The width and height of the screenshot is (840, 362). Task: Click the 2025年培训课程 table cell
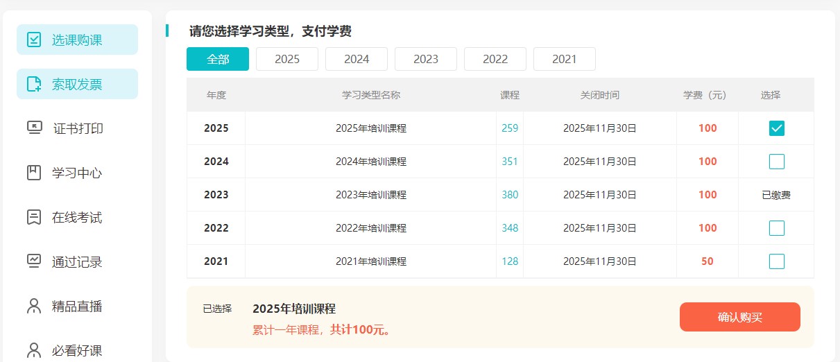click(x=371, y=128)
